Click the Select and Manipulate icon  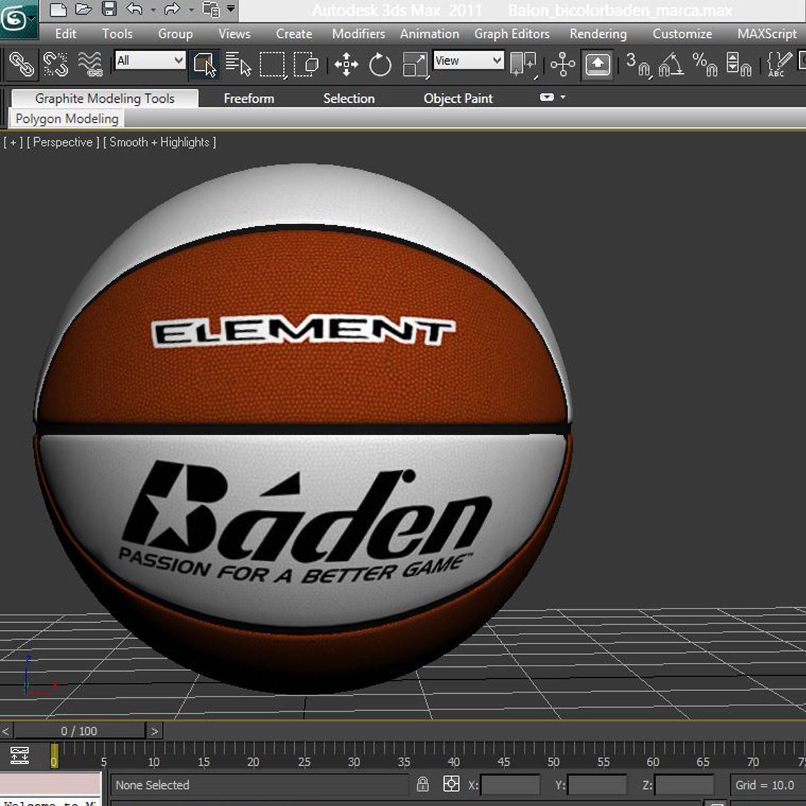coord(562,65)
